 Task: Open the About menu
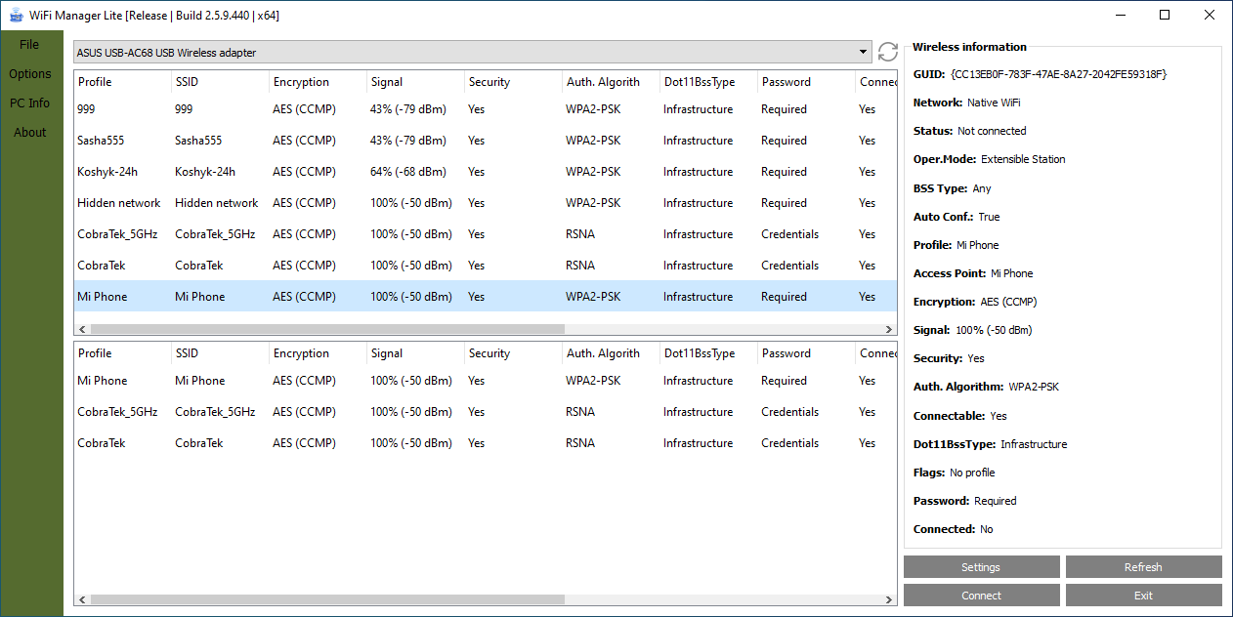(30, 133)
